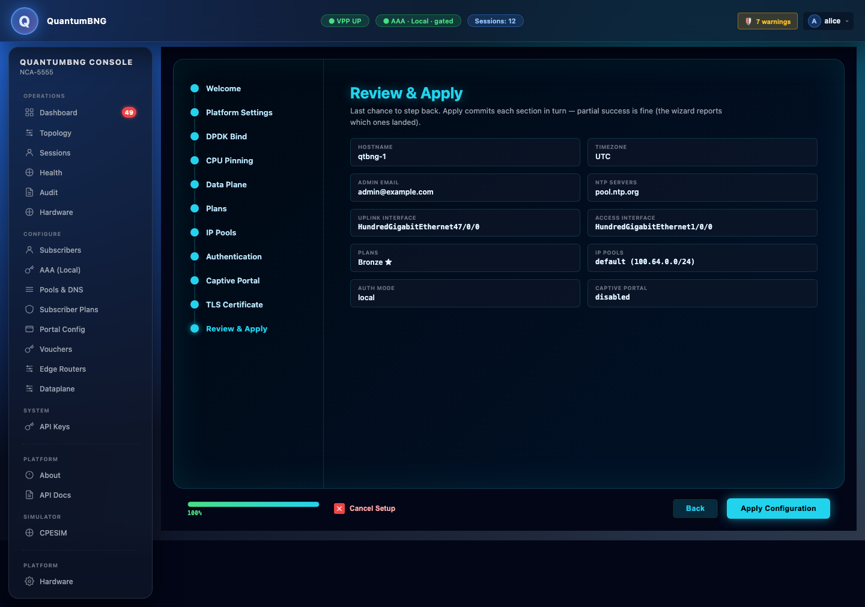
Task: Click the Audit document icon
Action: (29, 192)
